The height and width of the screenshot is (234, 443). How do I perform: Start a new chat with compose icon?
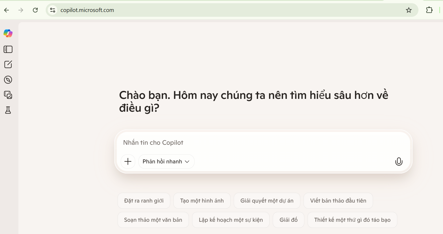coord(8,64)
